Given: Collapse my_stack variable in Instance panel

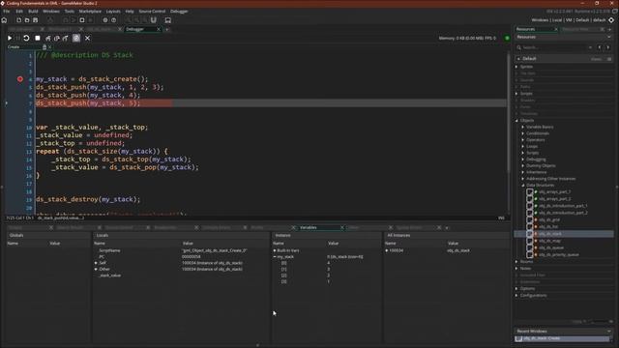Looking at the screenshot, I should coord(275,257).
